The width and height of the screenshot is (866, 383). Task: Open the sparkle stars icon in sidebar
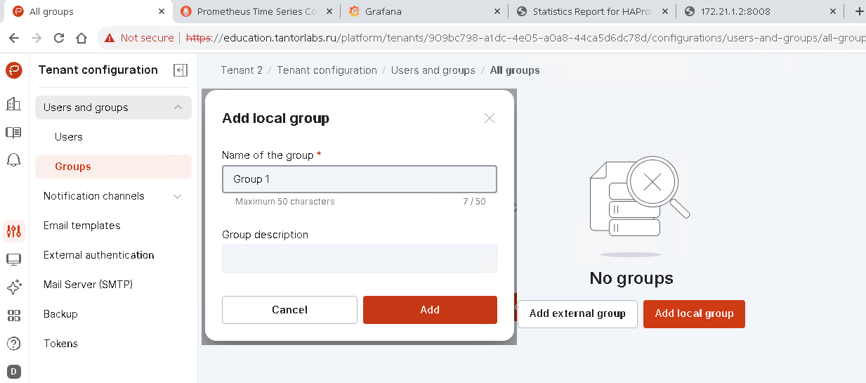(13, 287)
